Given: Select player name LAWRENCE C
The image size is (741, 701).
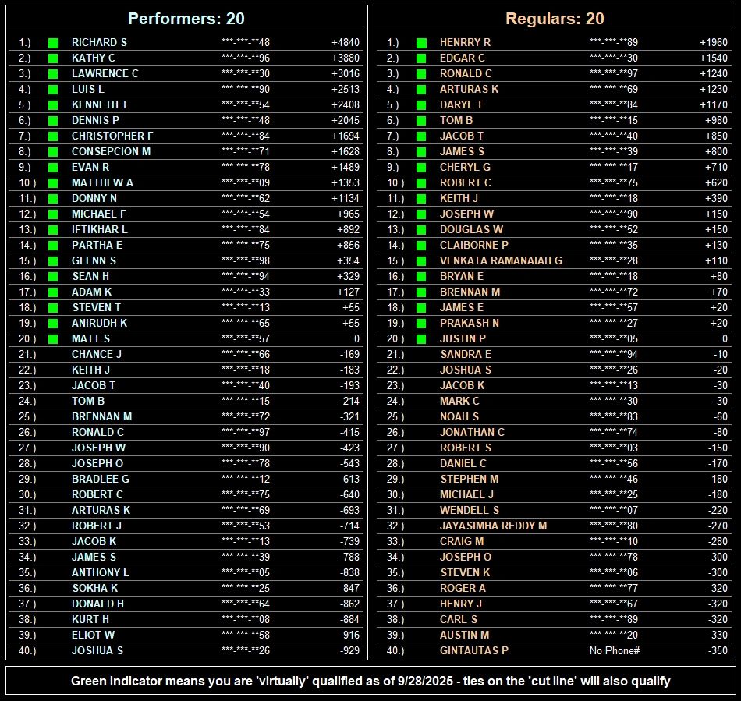Looking at the screenshot, I should pos(105,74).
